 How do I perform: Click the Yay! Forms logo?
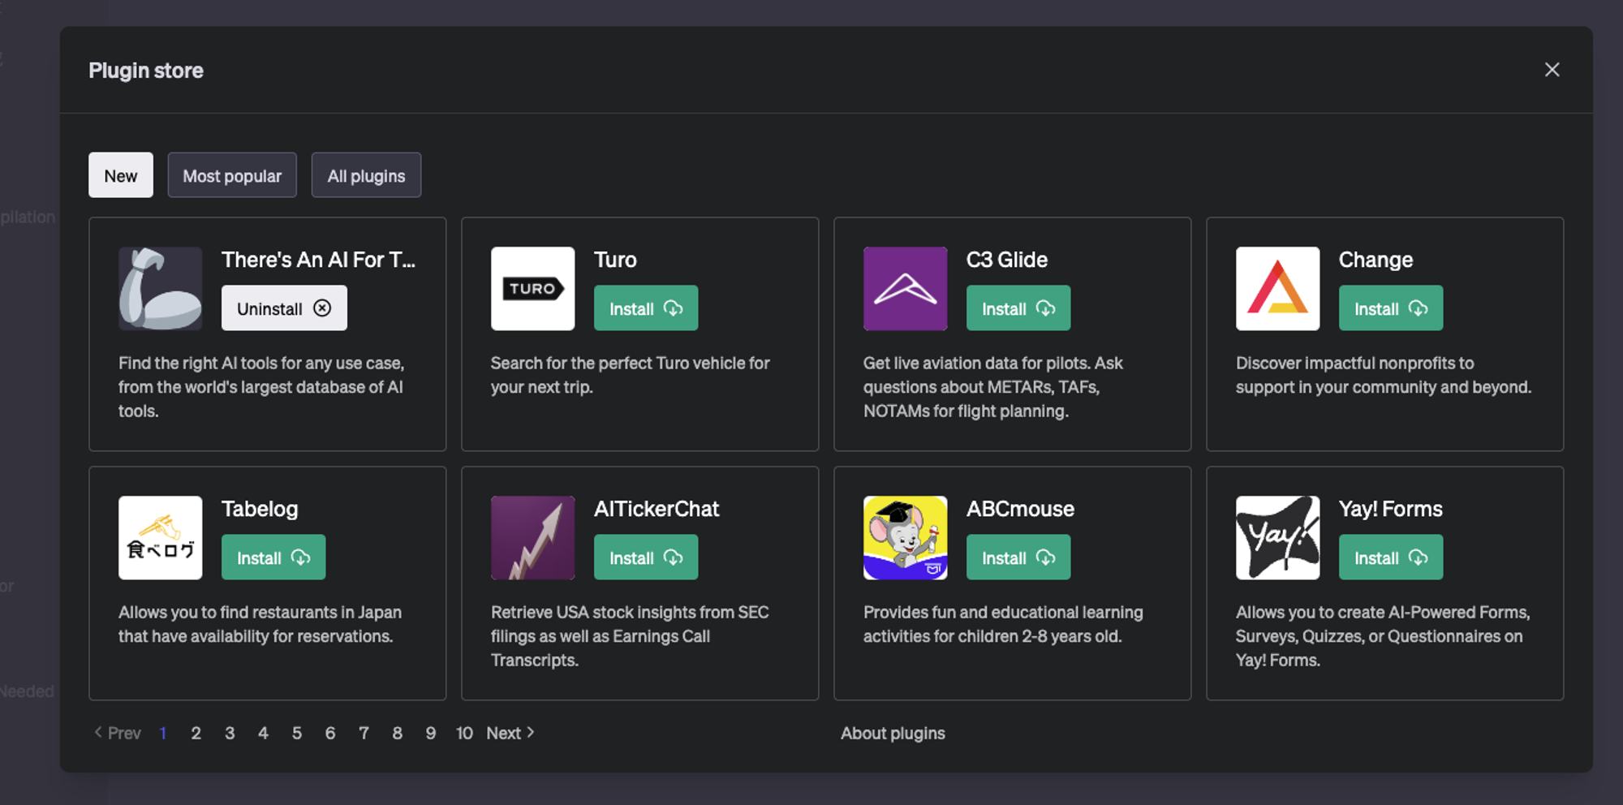[x=1277, y=537]
